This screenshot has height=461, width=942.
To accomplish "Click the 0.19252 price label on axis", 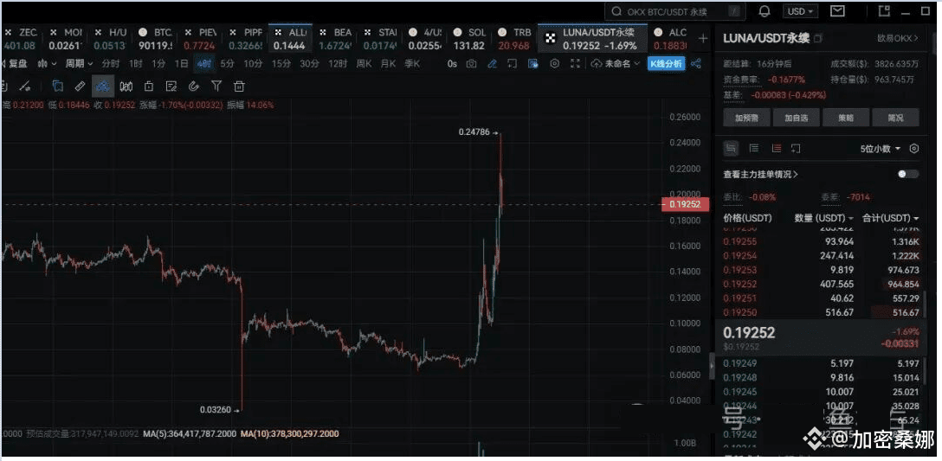I will [685, 204].
